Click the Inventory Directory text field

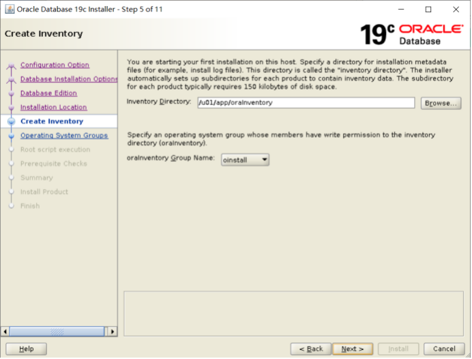click(x=306, y=102)
